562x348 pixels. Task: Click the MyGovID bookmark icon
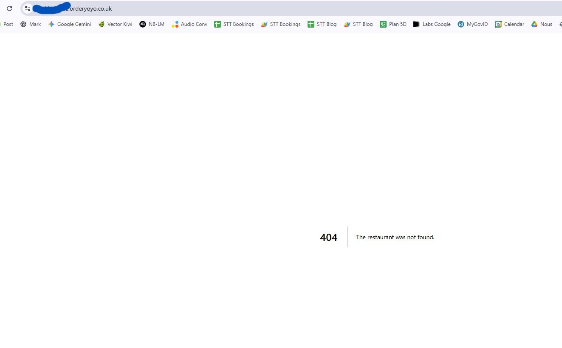[461, 24]
